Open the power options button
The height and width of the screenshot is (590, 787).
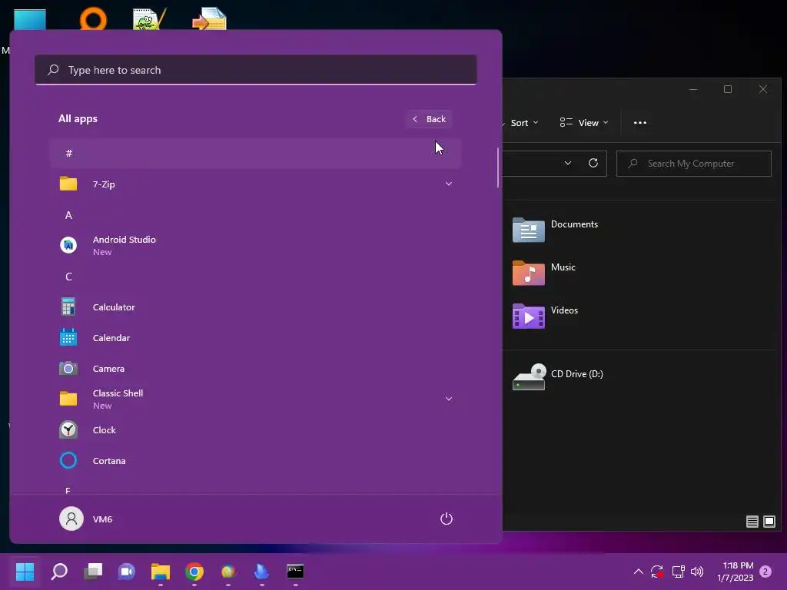pyautogui.click(x=447, y=519)
